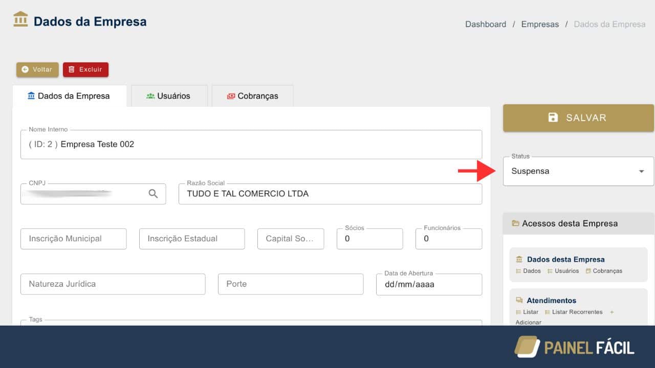Select the Dados da Empresa tab
This screenshot has width=655, height=368.
pyautogui.click(x=69, y=96)
